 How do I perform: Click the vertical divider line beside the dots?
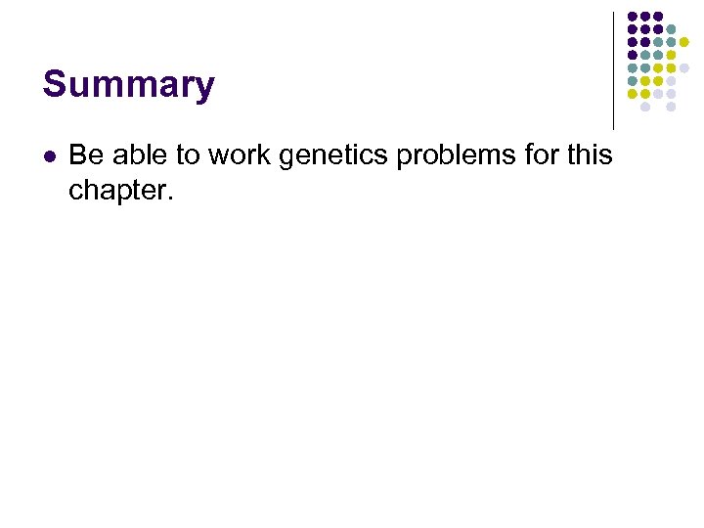[x=614, y=70]
